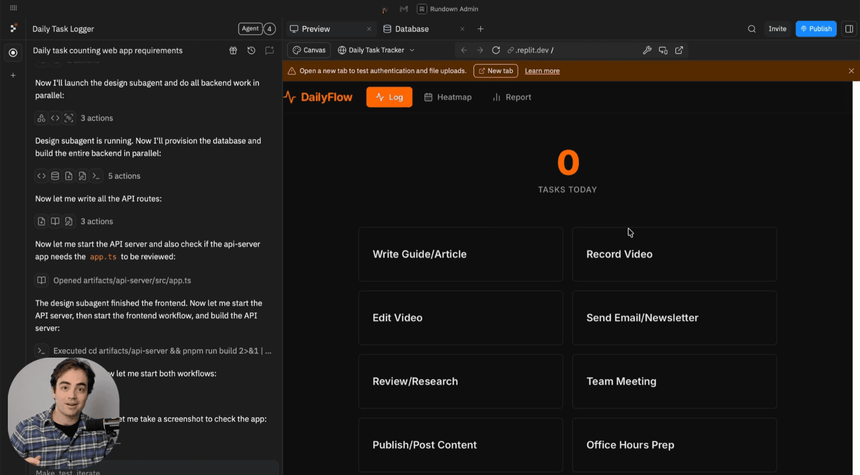Select the Canvas tool
This screenshot has width=860, height=475.
(309, 50)
